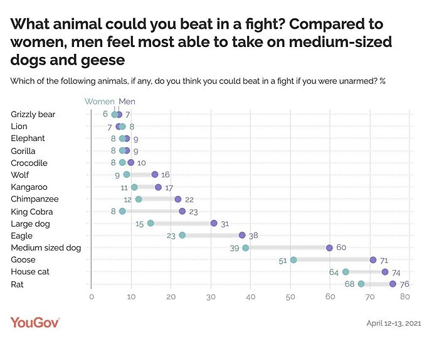439x342 pixels.
Task: Click the 80 tick on the axis
Action: pyautogui.click(x=410, y=296)
